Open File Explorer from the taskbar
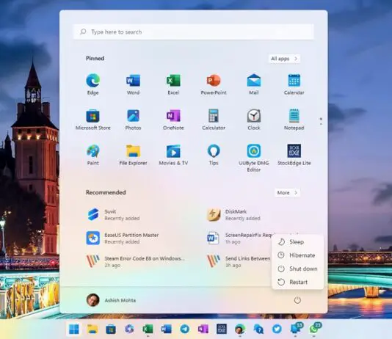The image size is (392, 339). (x=92, y=329)
